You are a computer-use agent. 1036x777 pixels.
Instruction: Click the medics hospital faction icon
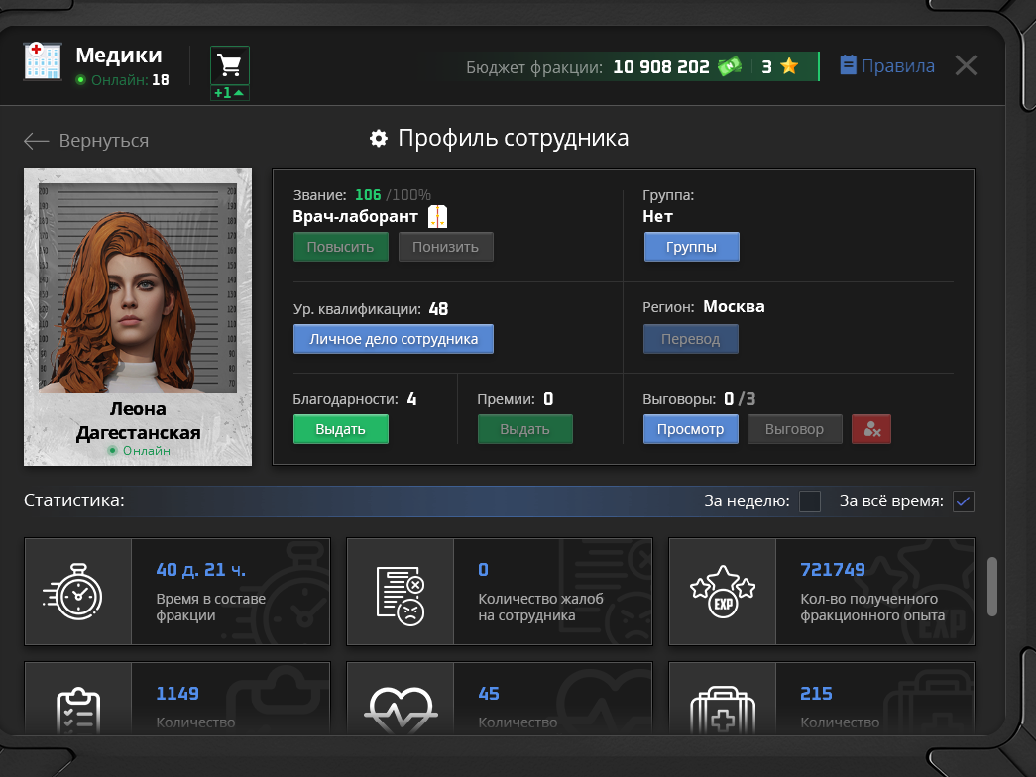pyautogui.click(x=43, y=61)
